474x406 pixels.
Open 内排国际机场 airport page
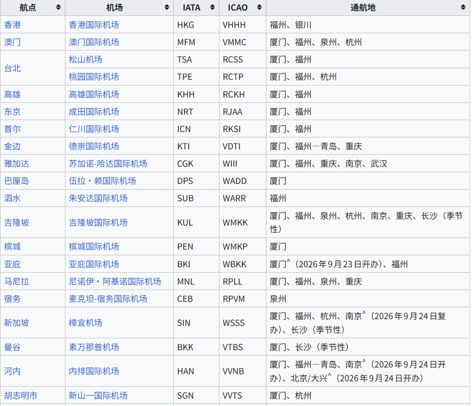pyautogui.click(x=94, y=371)
